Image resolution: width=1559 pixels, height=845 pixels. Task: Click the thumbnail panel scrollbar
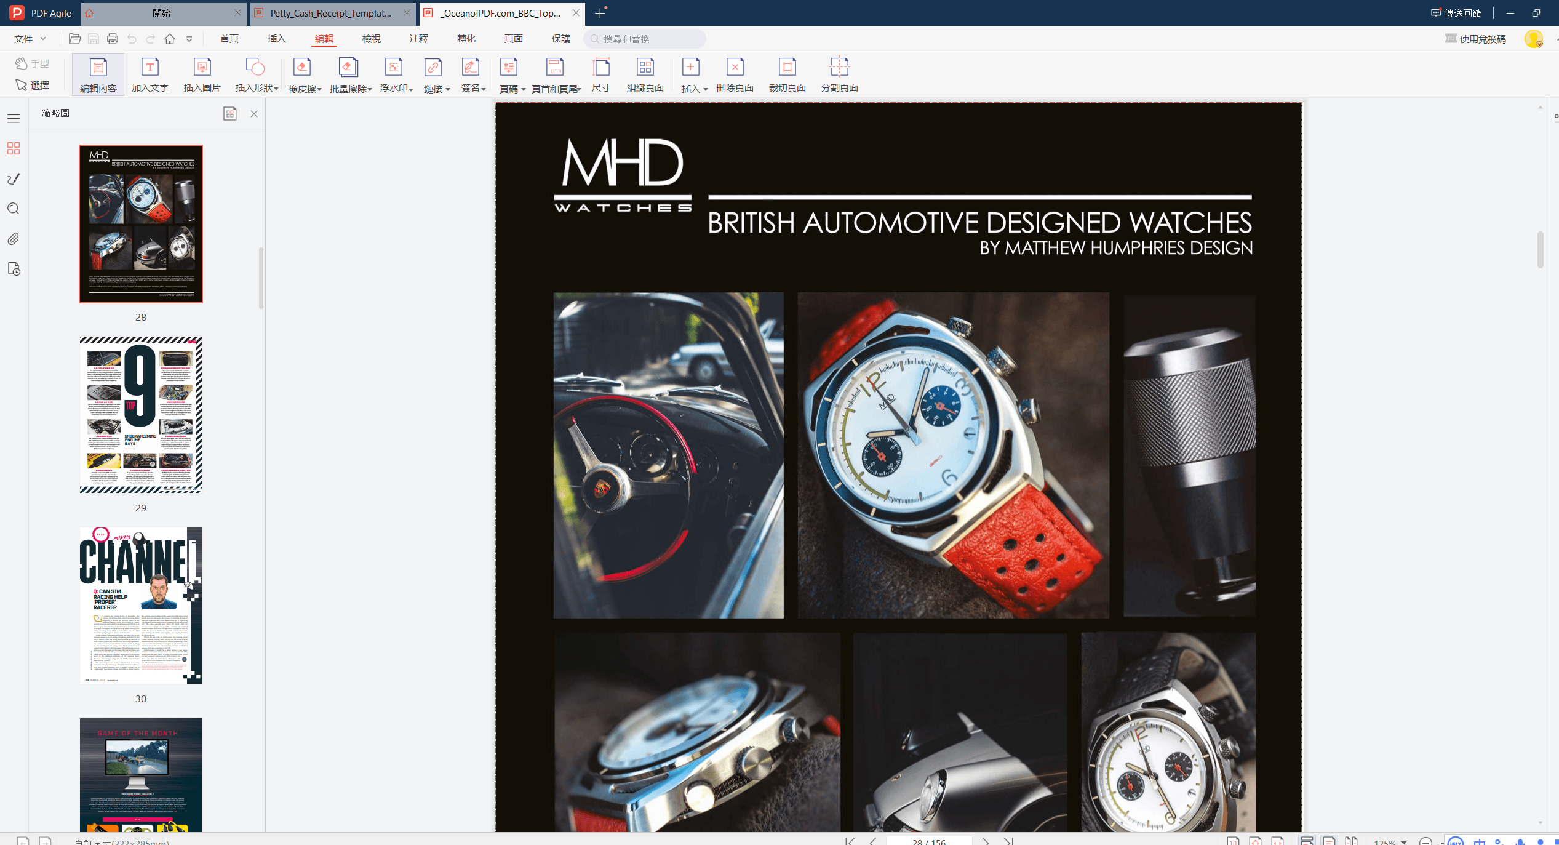pyautogui.click(x=261, y=278)
